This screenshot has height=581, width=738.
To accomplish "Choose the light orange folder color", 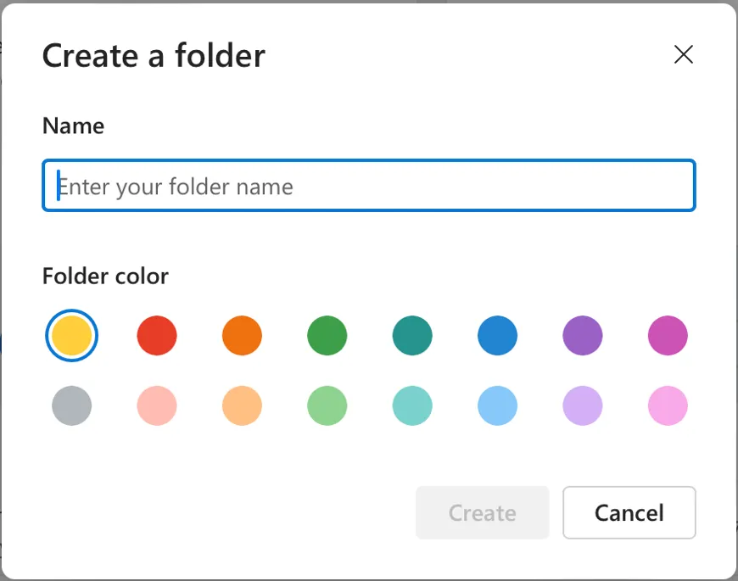I will click(x=243, y=406).
